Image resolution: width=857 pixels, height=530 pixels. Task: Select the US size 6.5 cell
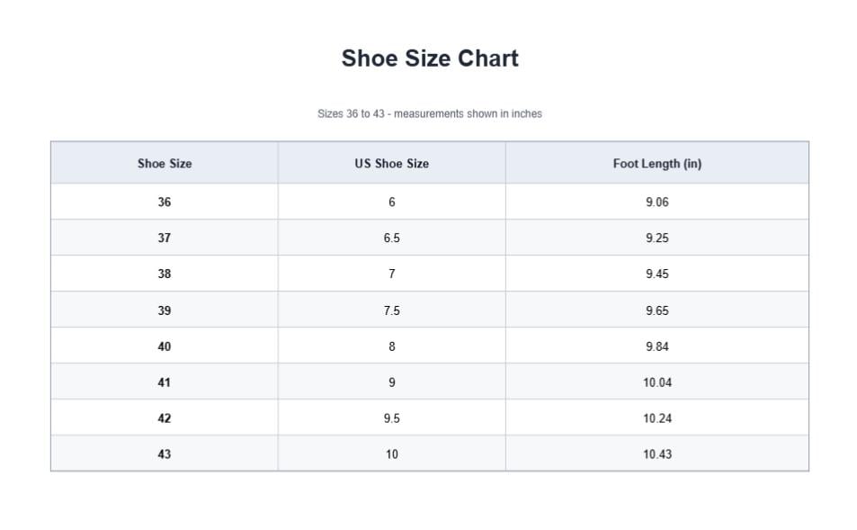[392, 238]
